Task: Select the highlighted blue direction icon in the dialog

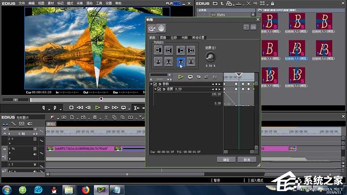Action: coord(180,62)
